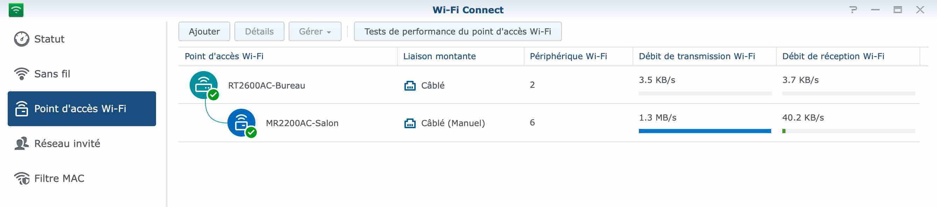Open the help question mark button

(853, 10)
